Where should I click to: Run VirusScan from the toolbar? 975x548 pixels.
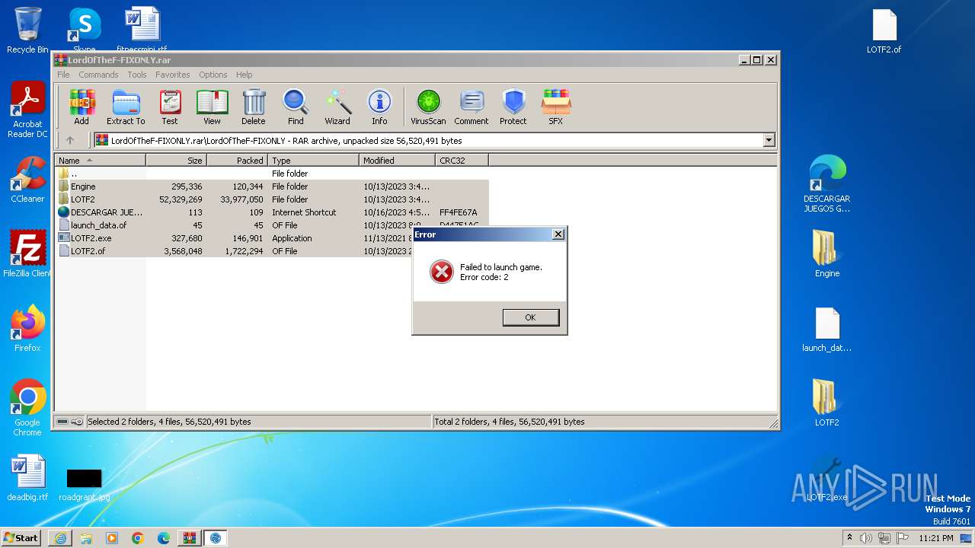[428, 107]
